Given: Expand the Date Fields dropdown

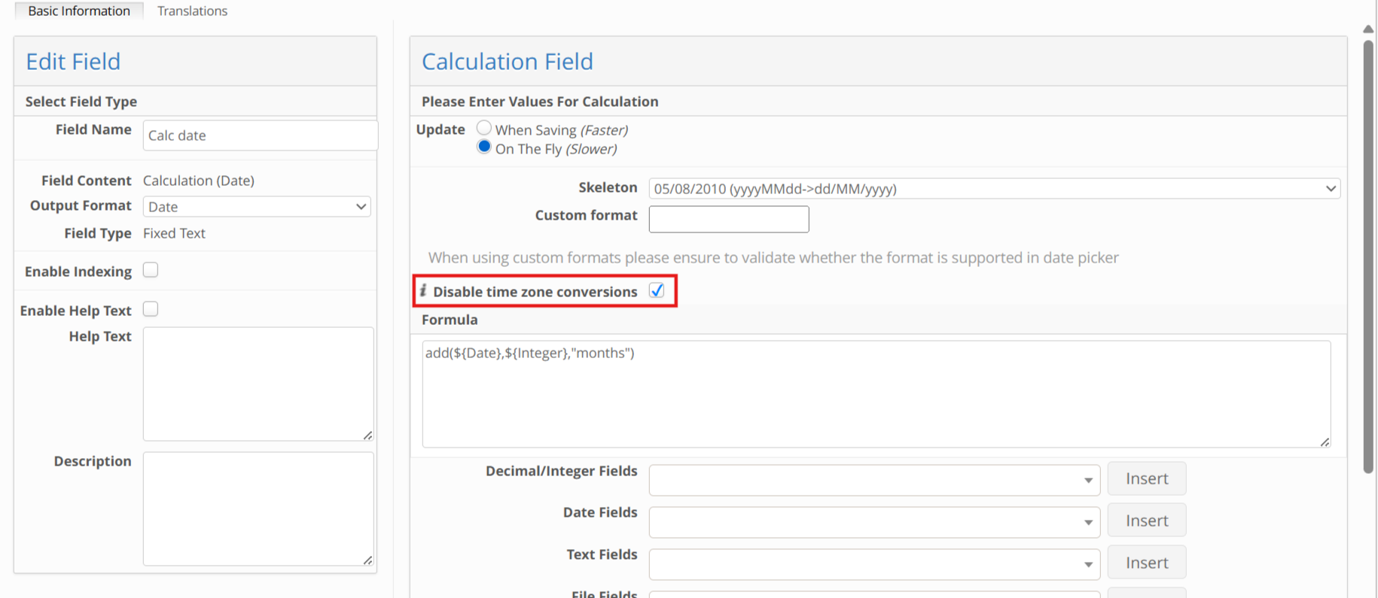Looking at the screenshot, I should (874, 522).
